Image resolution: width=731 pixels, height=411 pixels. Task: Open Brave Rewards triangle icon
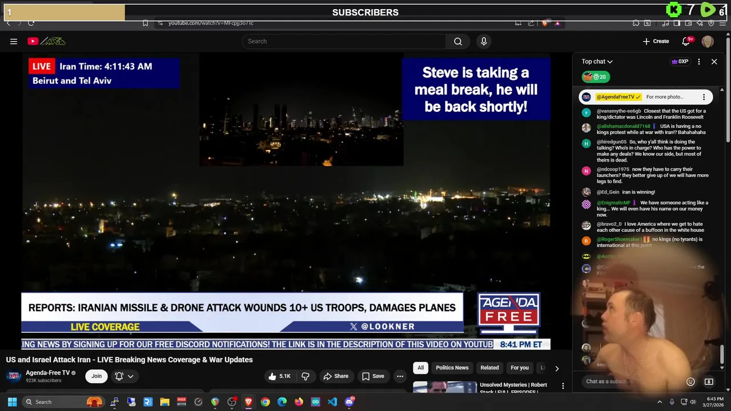[x=557, y=23]
